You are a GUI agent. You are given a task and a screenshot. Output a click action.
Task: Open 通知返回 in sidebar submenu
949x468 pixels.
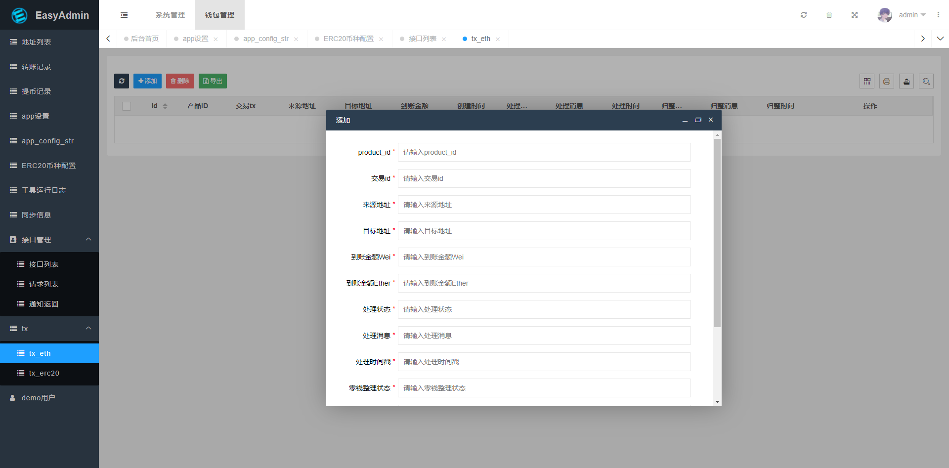(49, 304)
